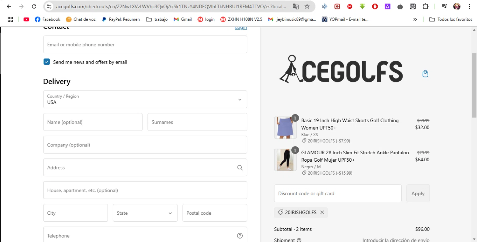Open the State dropdown

click(x=145, y=213)
